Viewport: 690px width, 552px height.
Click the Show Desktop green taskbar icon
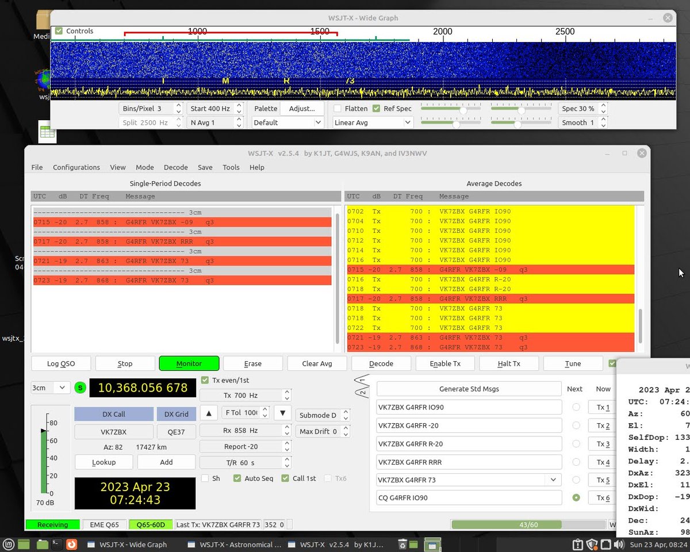coord(23,544)
